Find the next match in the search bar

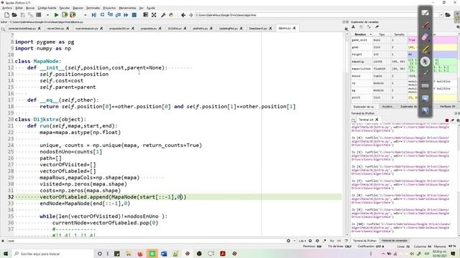pyautogui.click(x=317, y=241)
